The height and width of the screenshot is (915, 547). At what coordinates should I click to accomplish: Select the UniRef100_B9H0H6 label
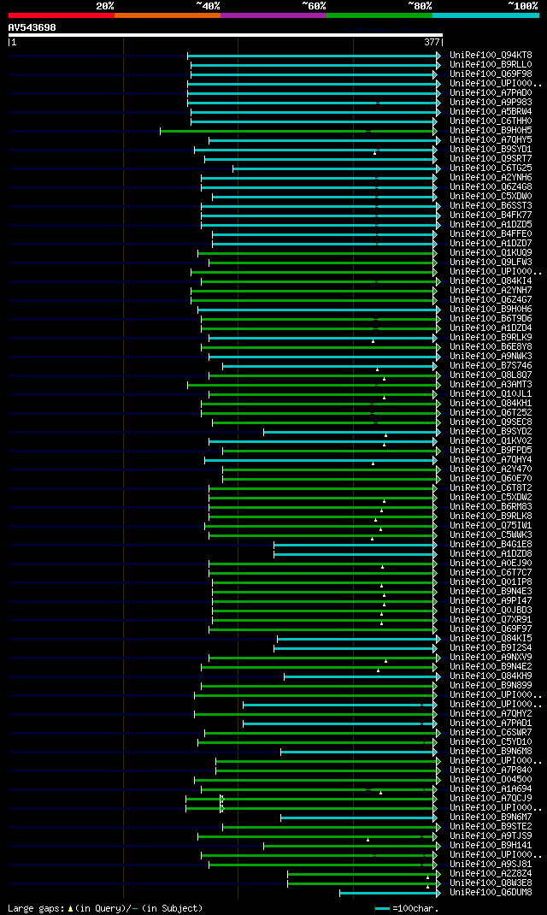coord(491,310)
